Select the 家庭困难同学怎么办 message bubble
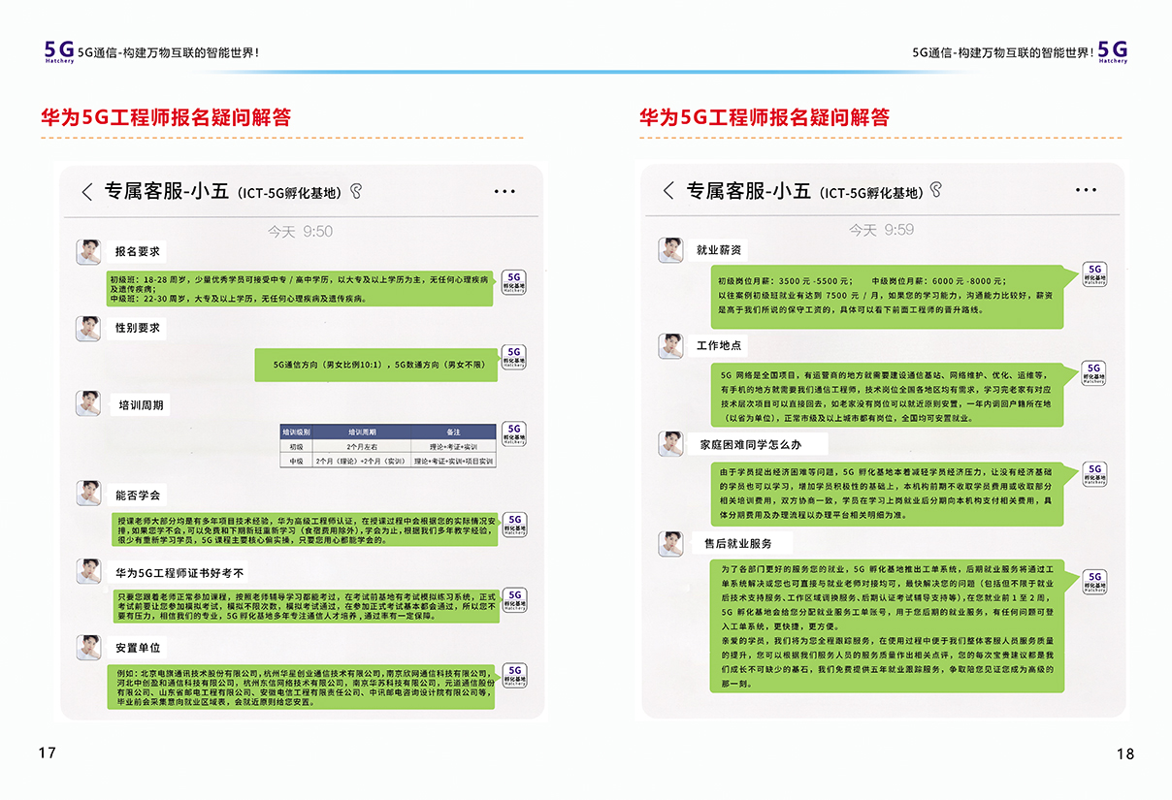This screenshot has width=1172, height=800. pyautogui.click(x=757, y=444)
